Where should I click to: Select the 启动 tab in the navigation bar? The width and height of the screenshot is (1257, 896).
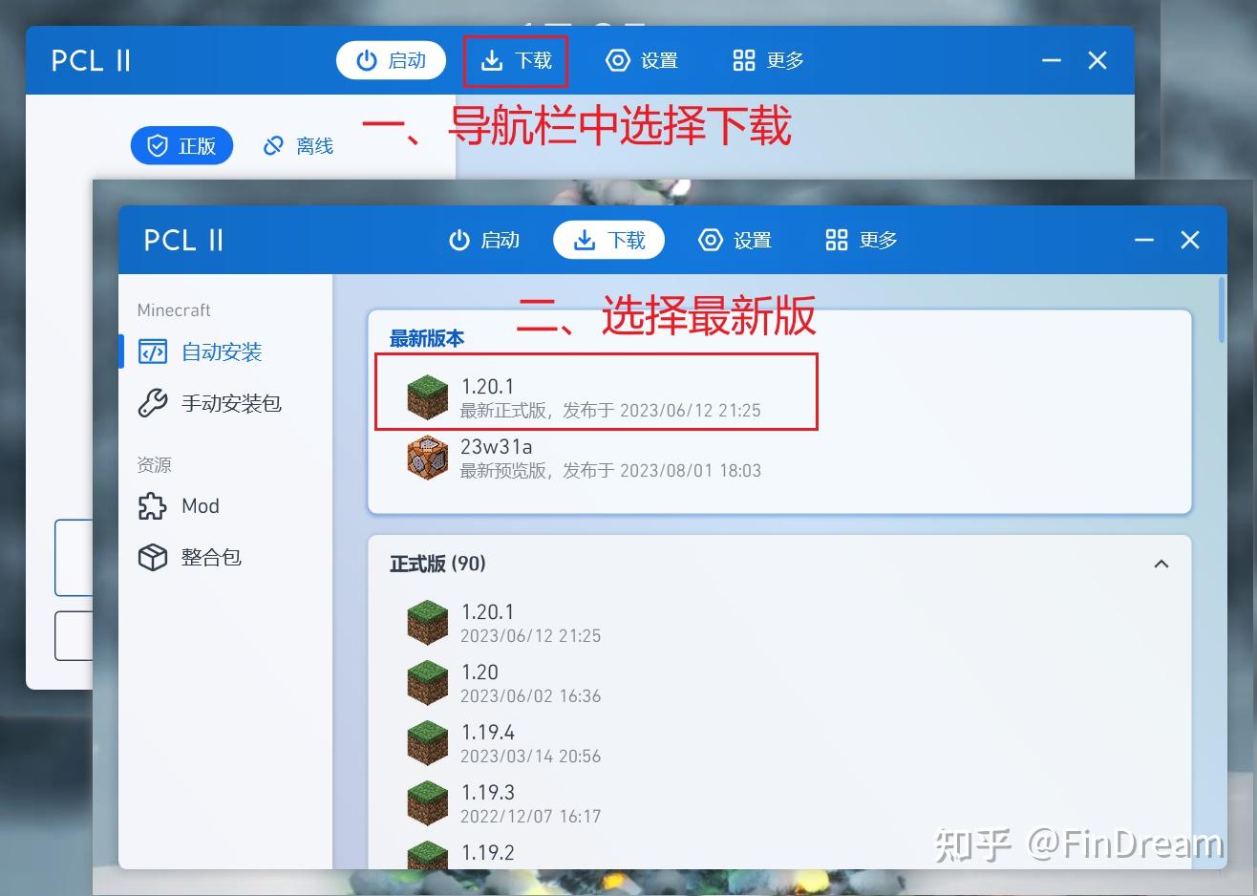click(484, 240)
